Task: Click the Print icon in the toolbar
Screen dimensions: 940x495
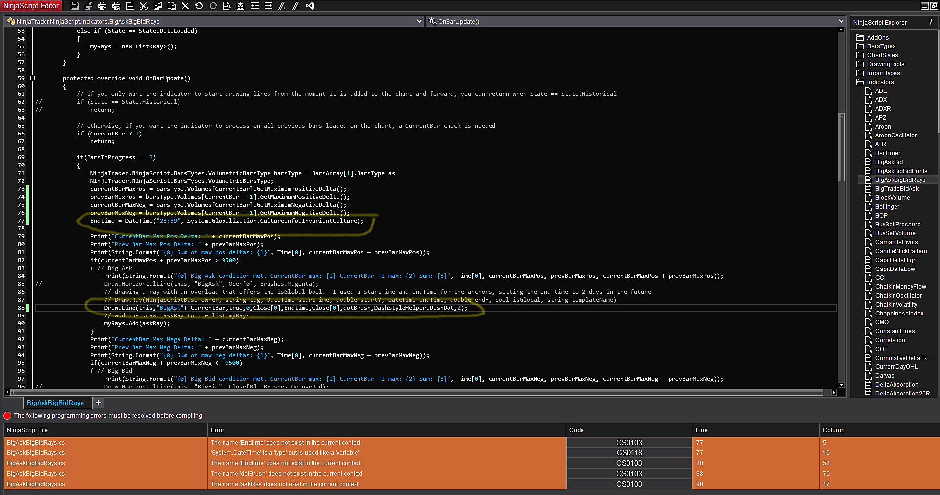Action: (102, 6)
